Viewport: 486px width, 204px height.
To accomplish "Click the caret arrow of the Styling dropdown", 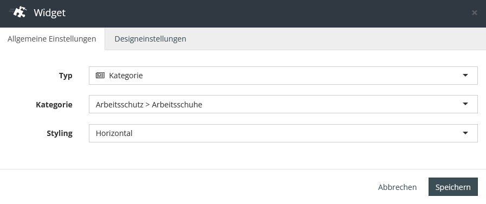I will point(465,133).
